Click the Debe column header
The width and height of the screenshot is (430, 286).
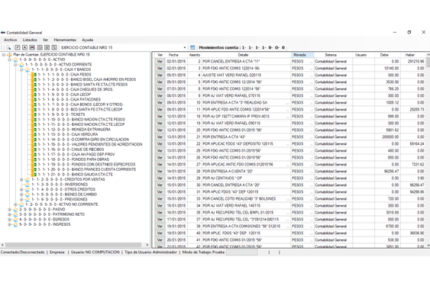387,55
